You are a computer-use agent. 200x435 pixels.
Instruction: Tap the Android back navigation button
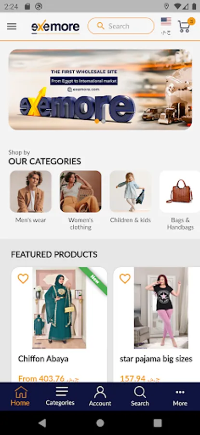pyautogui.click(x=42, y=423)
